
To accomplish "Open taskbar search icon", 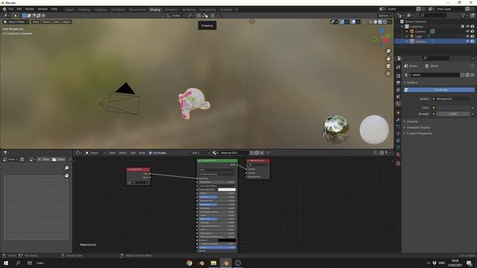I will (18, 263).
